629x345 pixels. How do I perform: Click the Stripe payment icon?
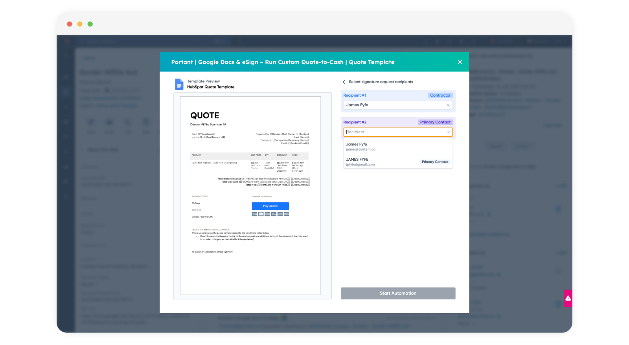[x=287, y=214]
